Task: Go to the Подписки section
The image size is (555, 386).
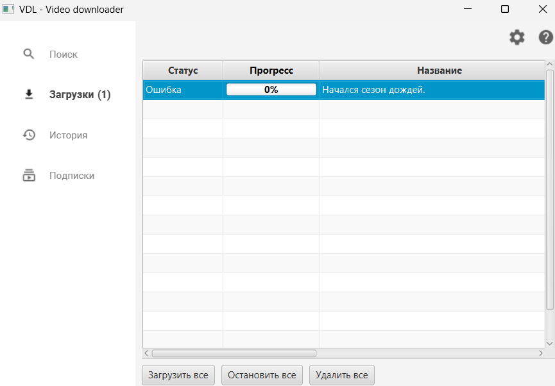Action: point(72,176)
